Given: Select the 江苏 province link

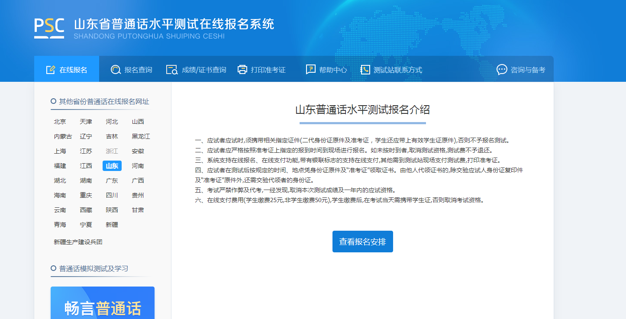Looking at the screenshot, I should (x=86, y=151).
